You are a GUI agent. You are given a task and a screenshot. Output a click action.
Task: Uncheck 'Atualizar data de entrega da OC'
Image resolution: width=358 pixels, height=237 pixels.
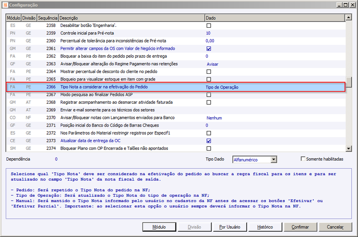point(209,141)
